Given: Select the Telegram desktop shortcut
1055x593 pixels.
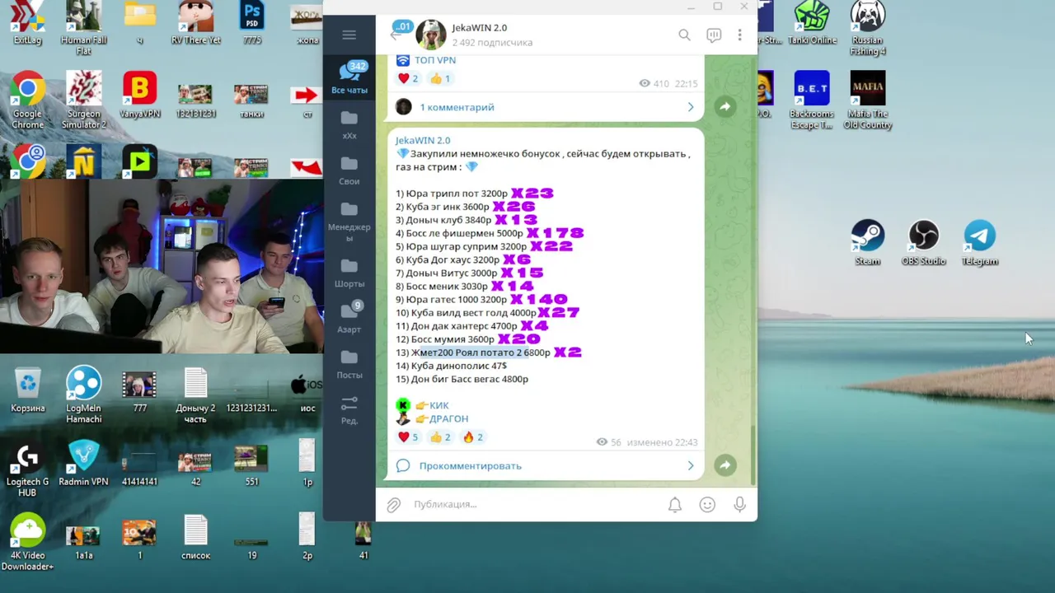Looking at the screenshot, I should point(979,242).
